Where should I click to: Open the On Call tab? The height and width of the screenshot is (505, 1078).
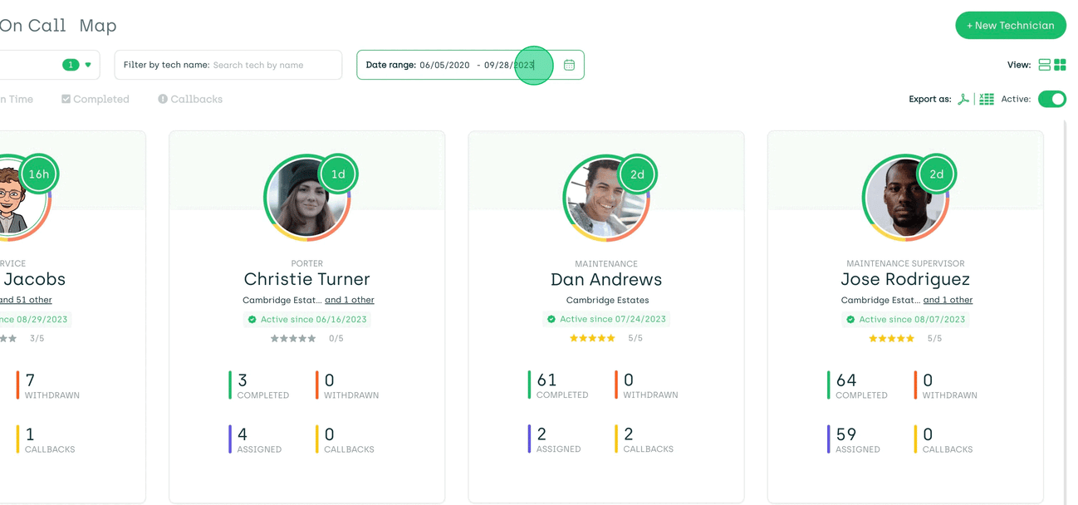(33, 26)
